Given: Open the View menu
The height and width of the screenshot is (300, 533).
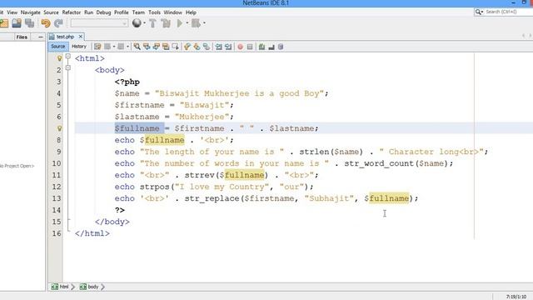Looking at the screenshot, I should click(12, 12).
